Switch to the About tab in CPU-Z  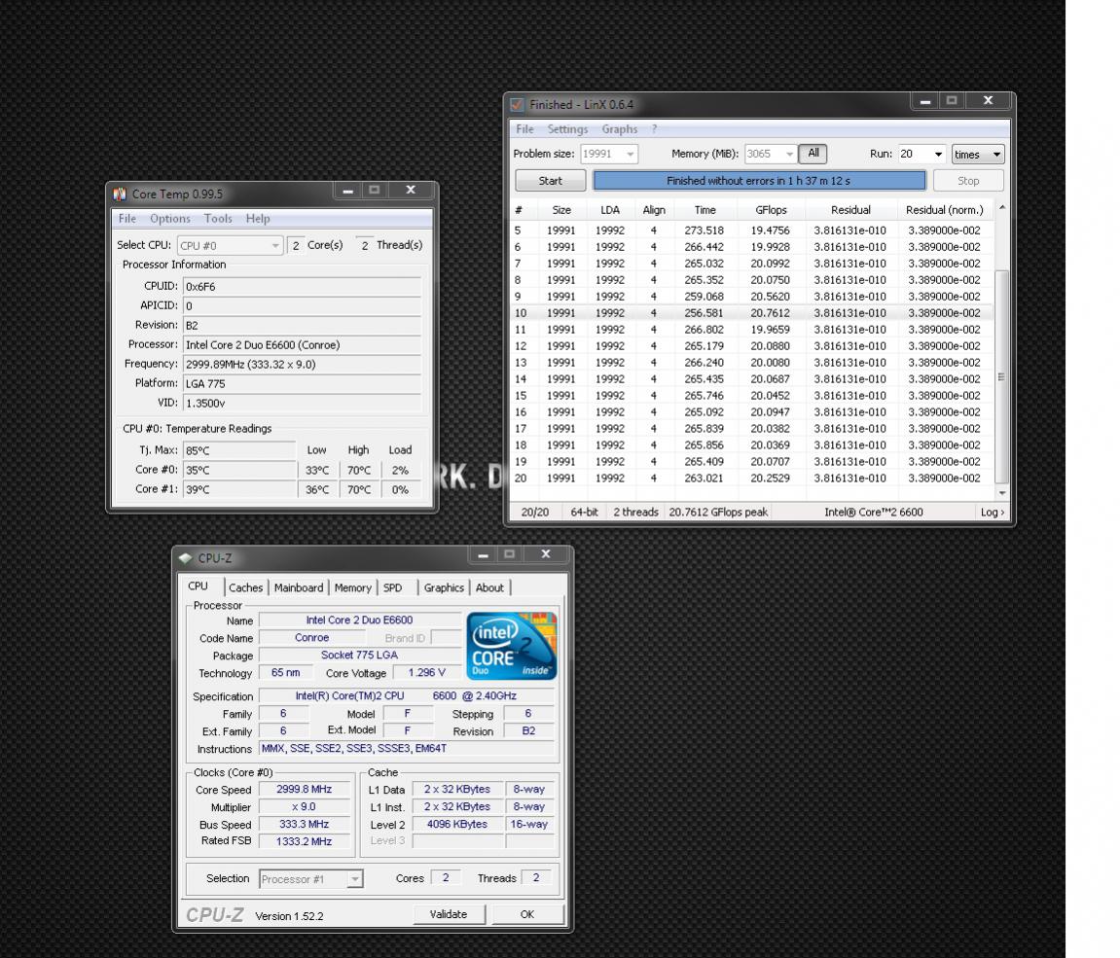490,587
